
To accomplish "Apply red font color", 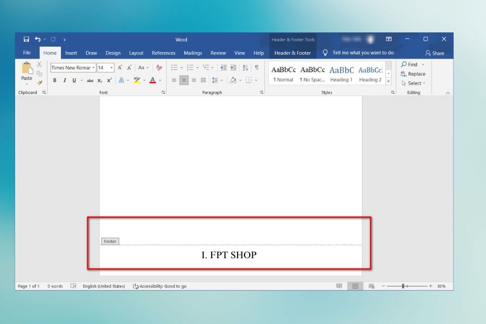I will pyautogui.click(x=152, y=80).
